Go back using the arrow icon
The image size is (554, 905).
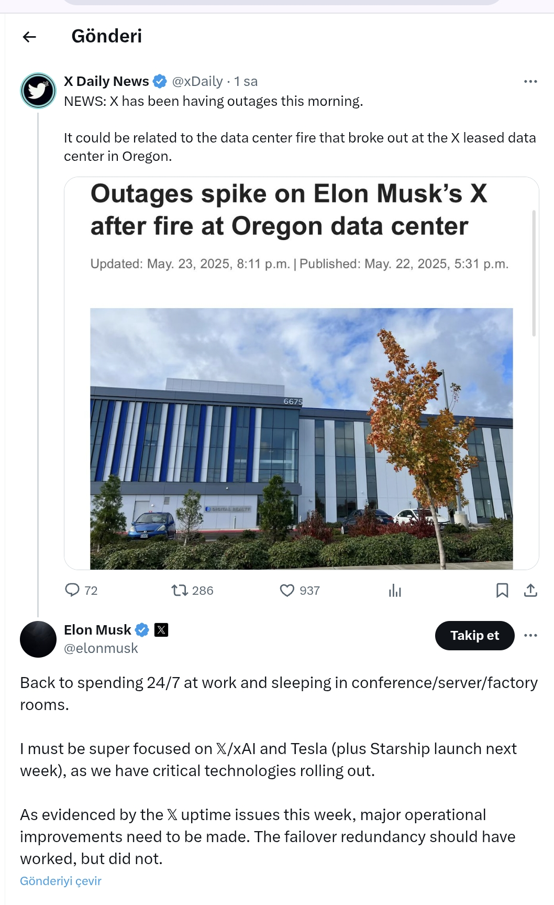tap(29, 37)
